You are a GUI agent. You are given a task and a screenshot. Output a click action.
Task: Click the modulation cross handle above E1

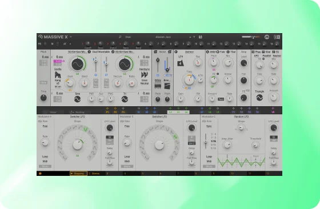coord(139,108)
